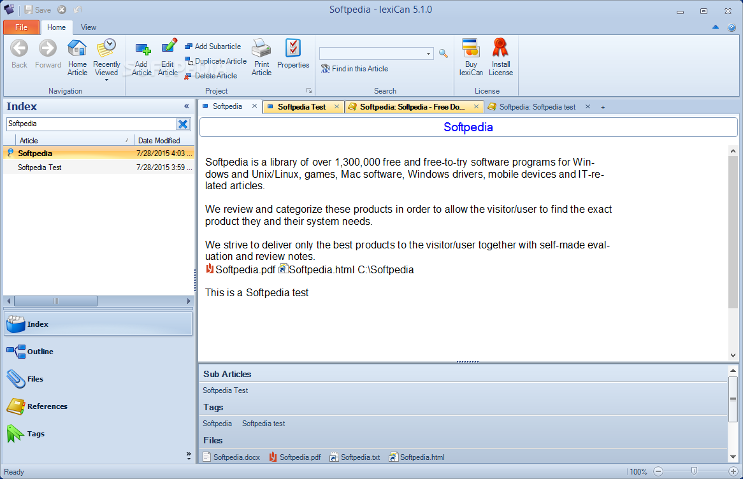Collapse the Index panel with chevrons
The width and height of the screenshot is (743, 479).
(187, 106)
